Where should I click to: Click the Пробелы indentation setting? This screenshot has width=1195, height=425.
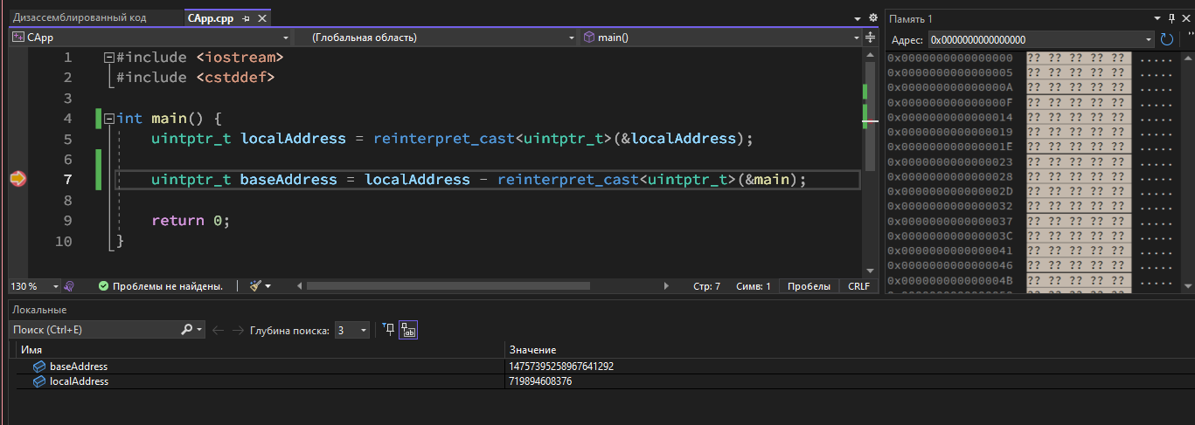[x=809, y=286]
